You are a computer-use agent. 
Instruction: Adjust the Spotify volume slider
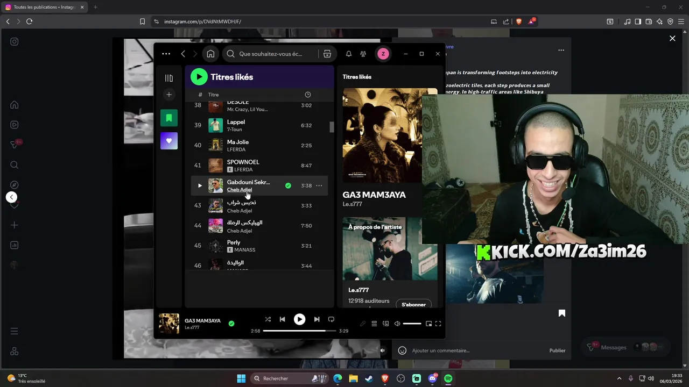pos(412,324)
